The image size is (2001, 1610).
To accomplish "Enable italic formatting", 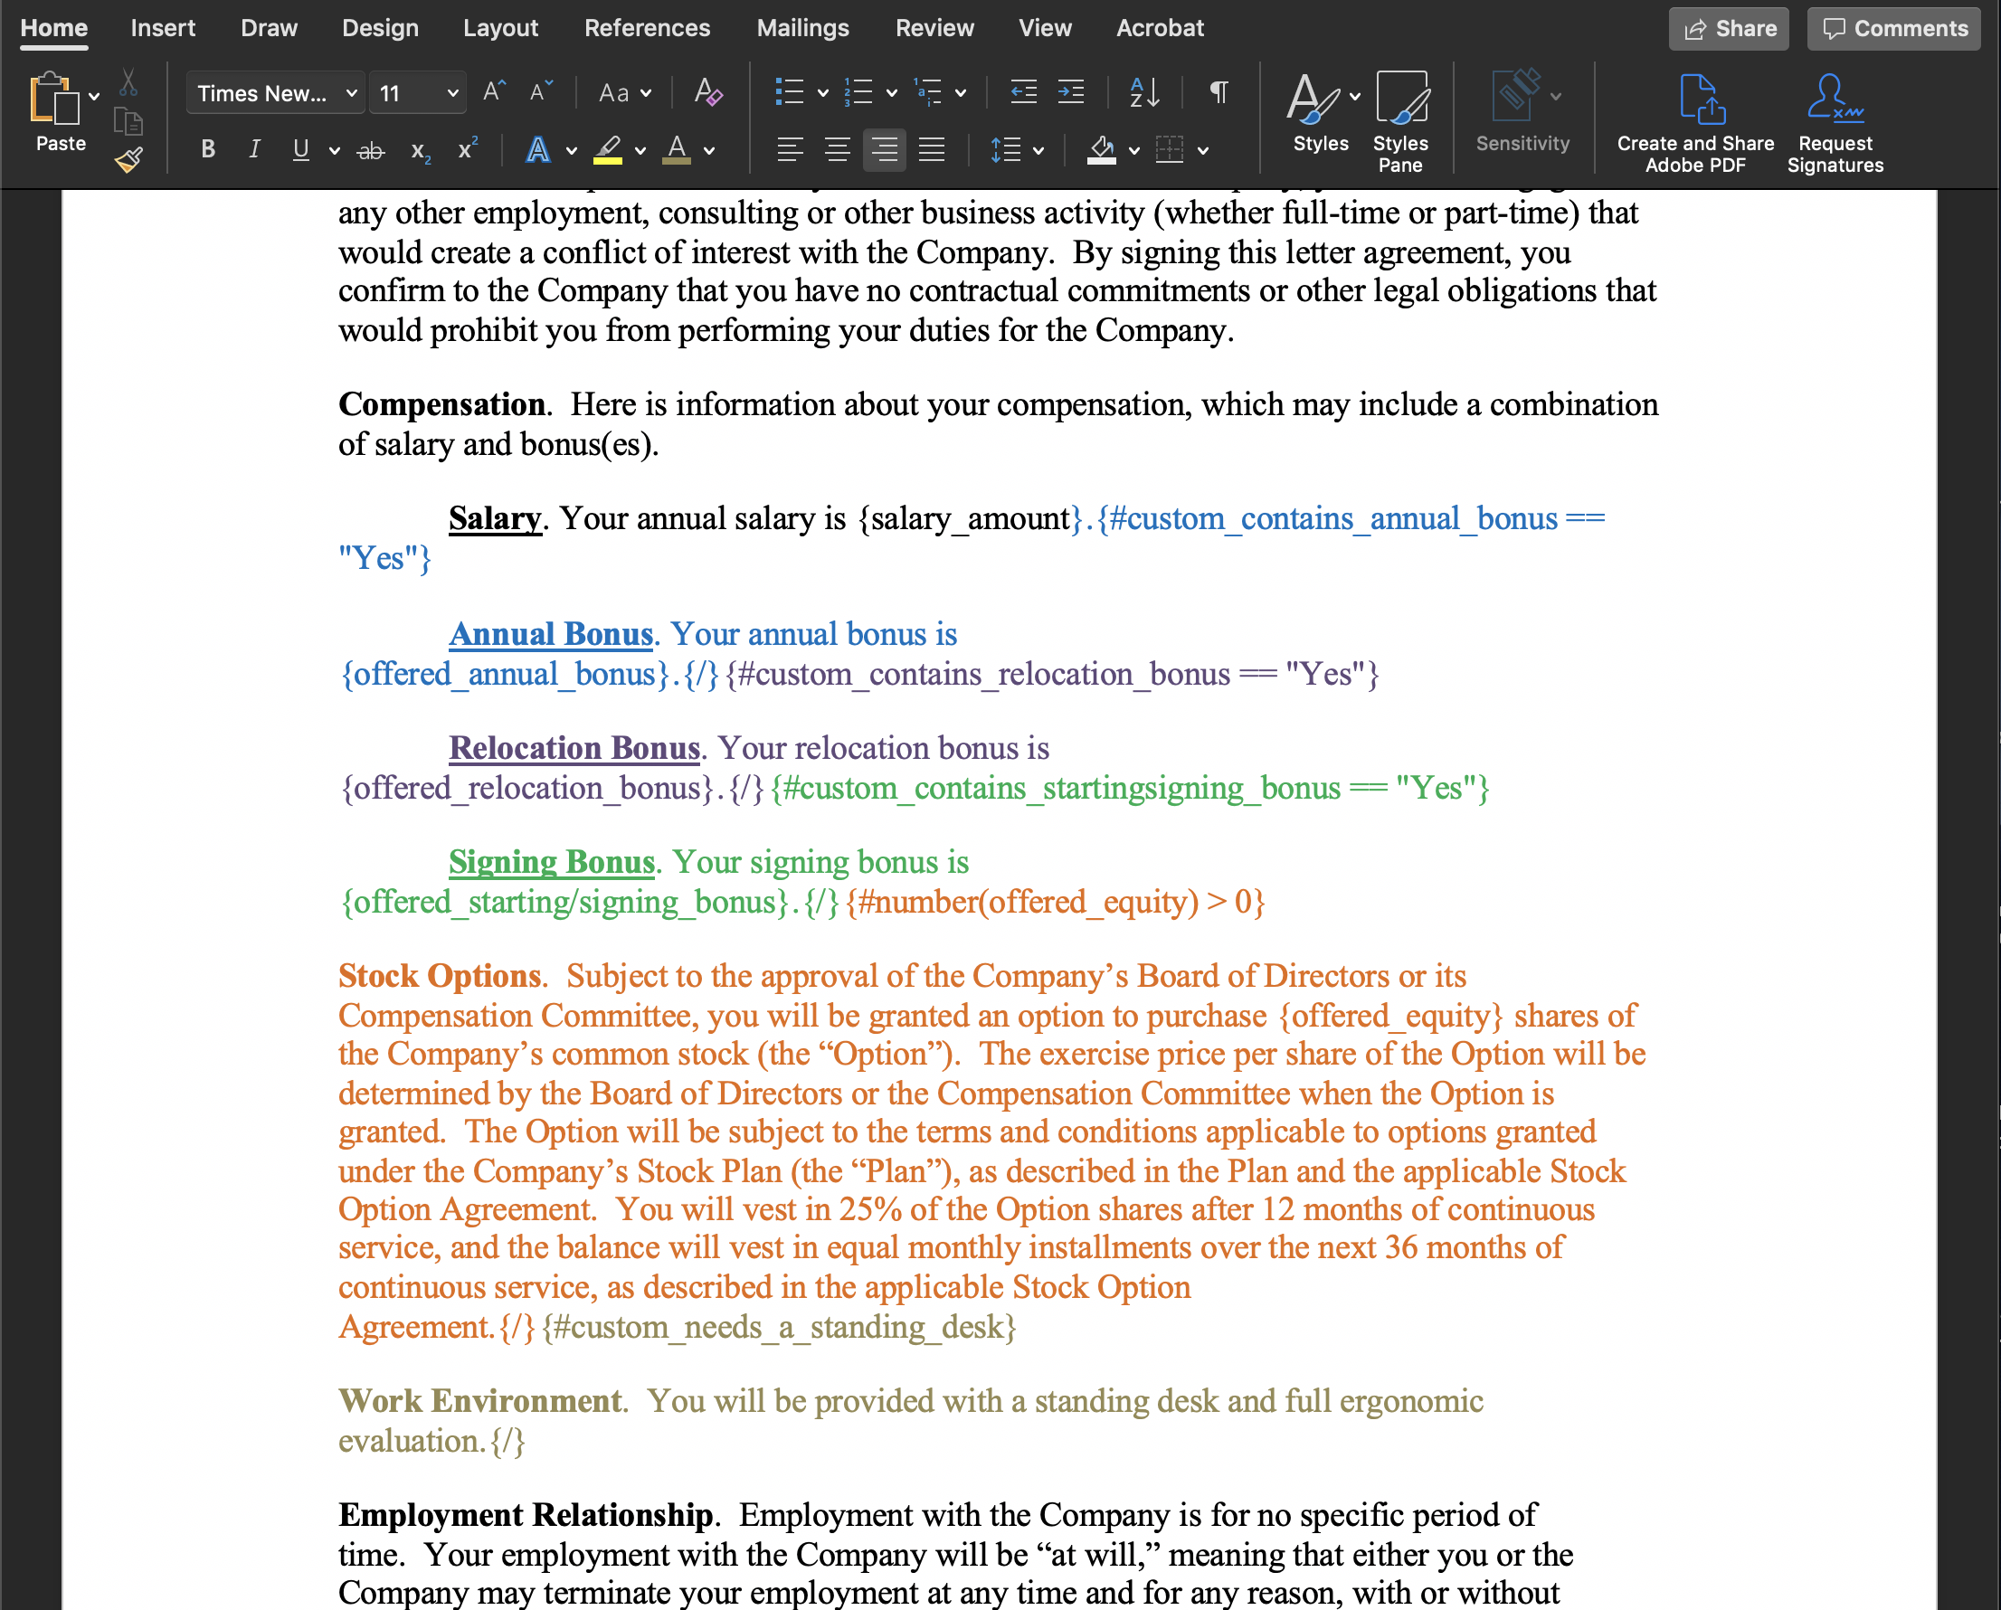I will coord(253,148).
